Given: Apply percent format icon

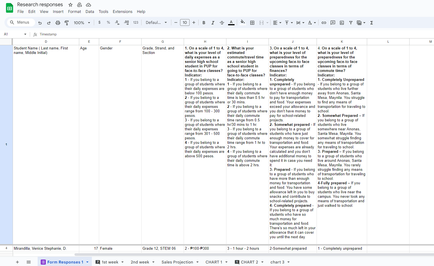Looking at the screenshot, I should [108, 22].
